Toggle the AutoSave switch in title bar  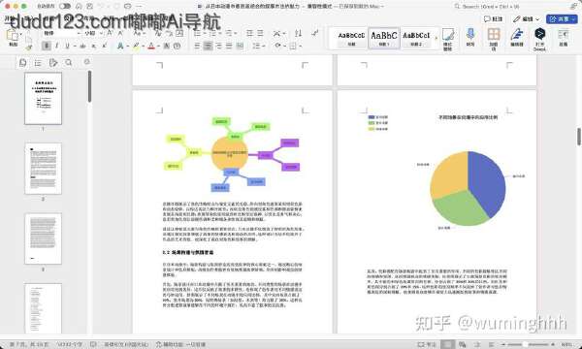(x=65, y=7)
